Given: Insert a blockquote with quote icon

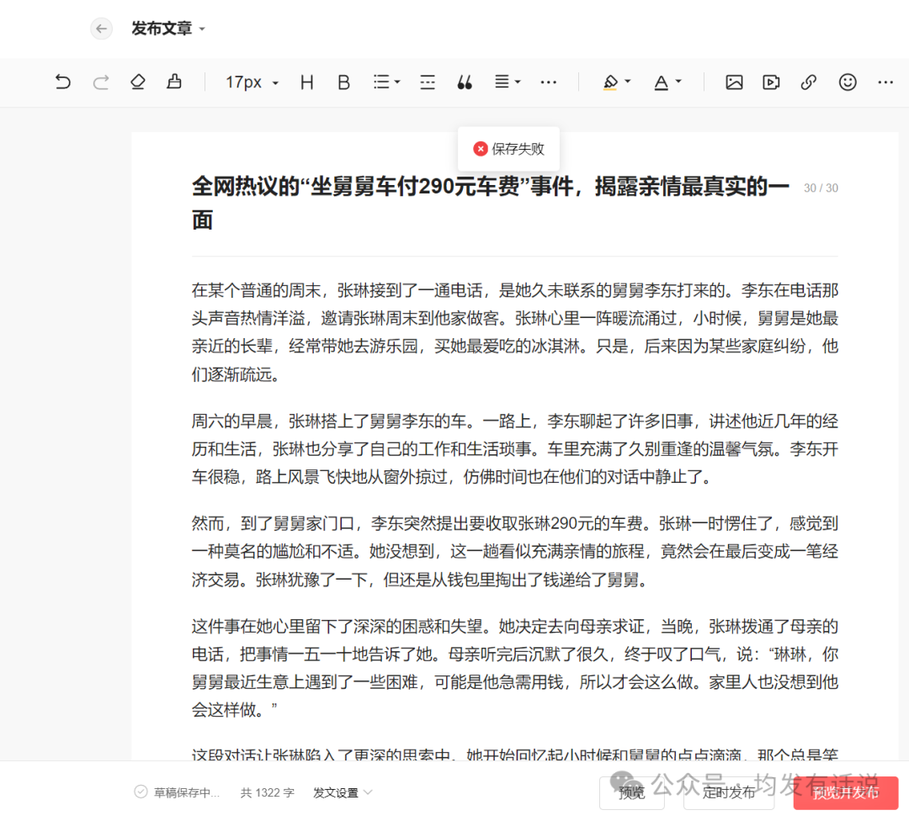Looking at the screenshot, I should click(465, 82).
